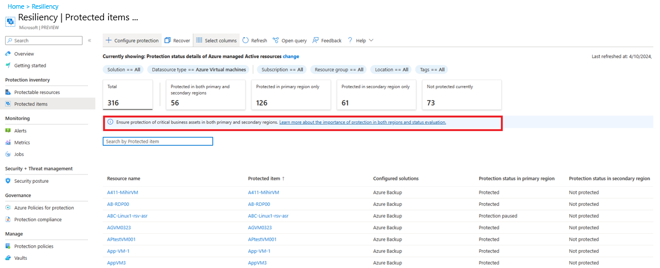Viewport: 660px width, 268px height.
Task: Click the Azure Policies for protection icon
Action: (x=8, y=208)
